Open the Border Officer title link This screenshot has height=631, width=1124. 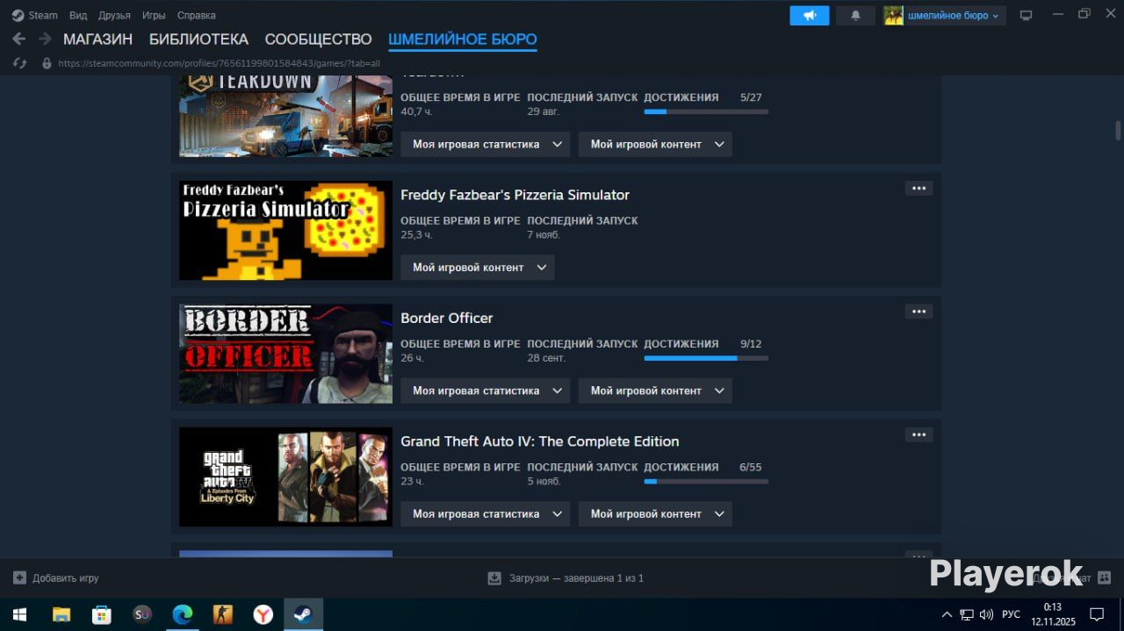point(446,318)
